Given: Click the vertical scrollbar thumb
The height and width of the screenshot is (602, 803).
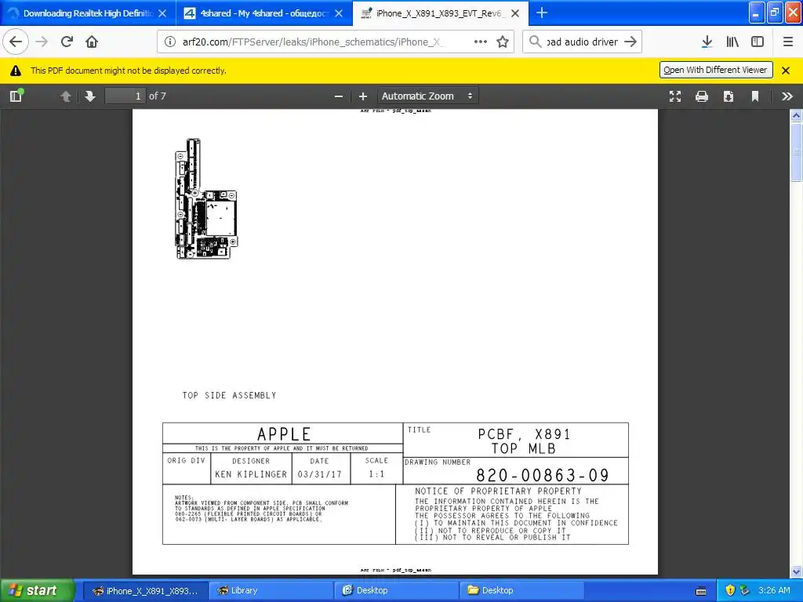Looking at the screenshot, I should [x=797, y=151].
